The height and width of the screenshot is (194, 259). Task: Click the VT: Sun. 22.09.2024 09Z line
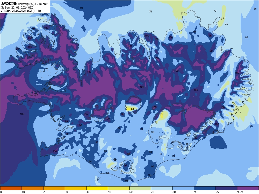pyautogui.click(x=21, y=11)
